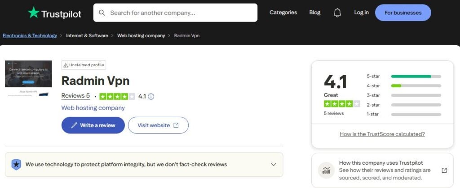Click the shield star integrity icon

[16, 164]
